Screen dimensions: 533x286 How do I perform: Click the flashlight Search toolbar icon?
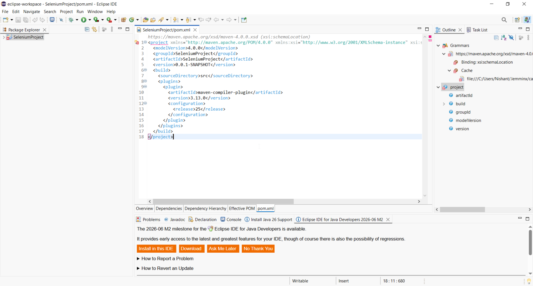pyautogui.click(x=161, y=20)
